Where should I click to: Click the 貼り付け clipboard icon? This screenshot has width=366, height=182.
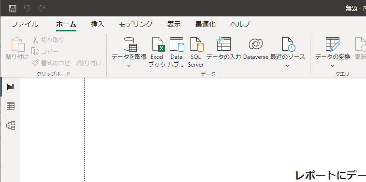point(18,44)
